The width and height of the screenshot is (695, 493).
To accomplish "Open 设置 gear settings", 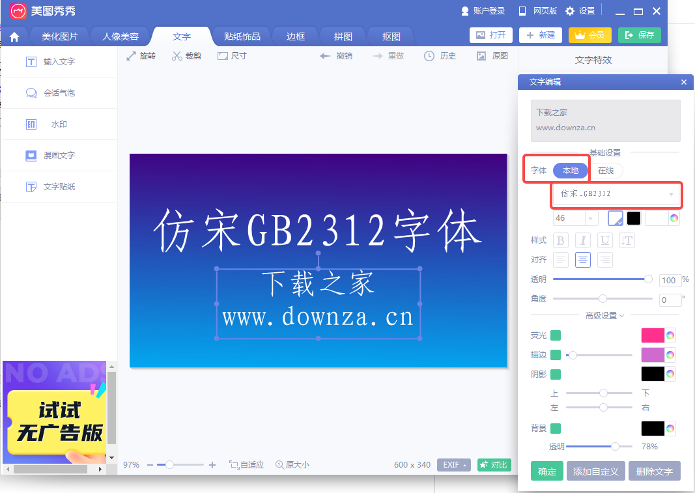I will click(580, 11).
